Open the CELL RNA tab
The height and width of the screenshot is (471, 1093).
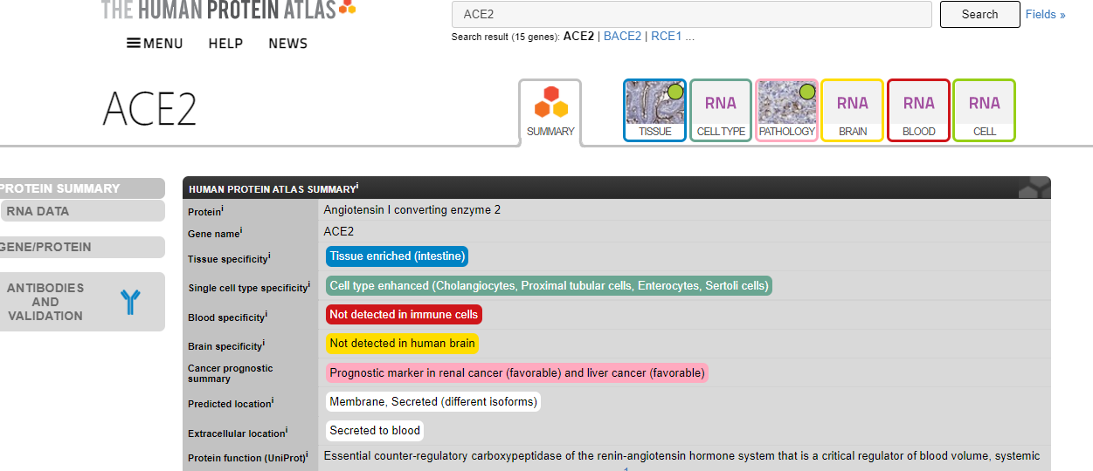pyautogui.click(x=984, y=110)
